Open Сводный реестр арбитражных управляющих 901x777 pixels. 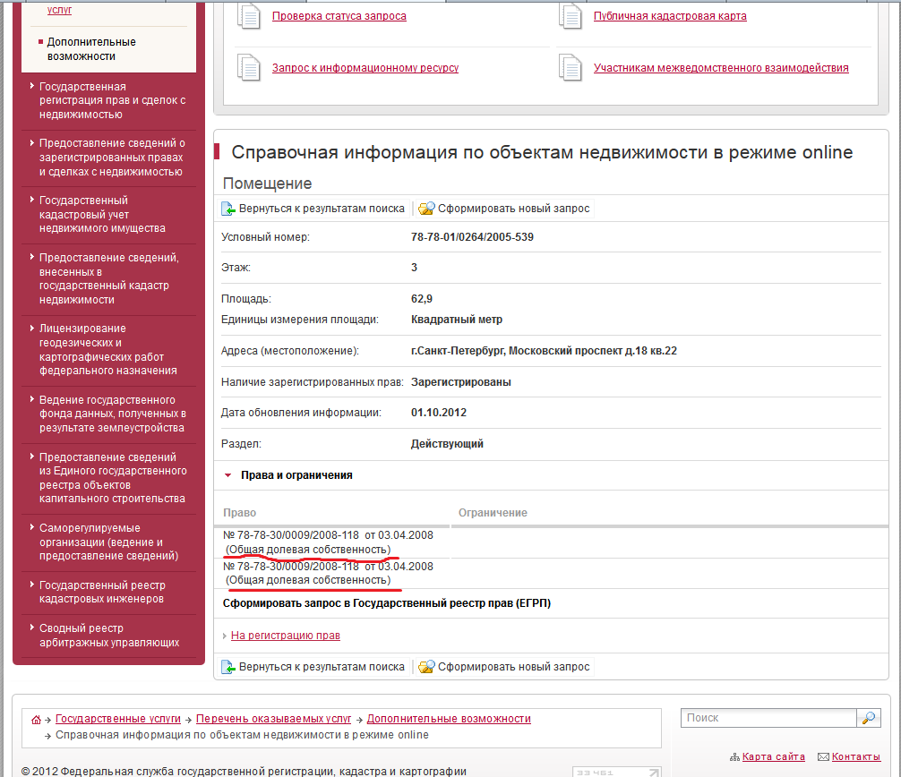[x=108, y=635]
